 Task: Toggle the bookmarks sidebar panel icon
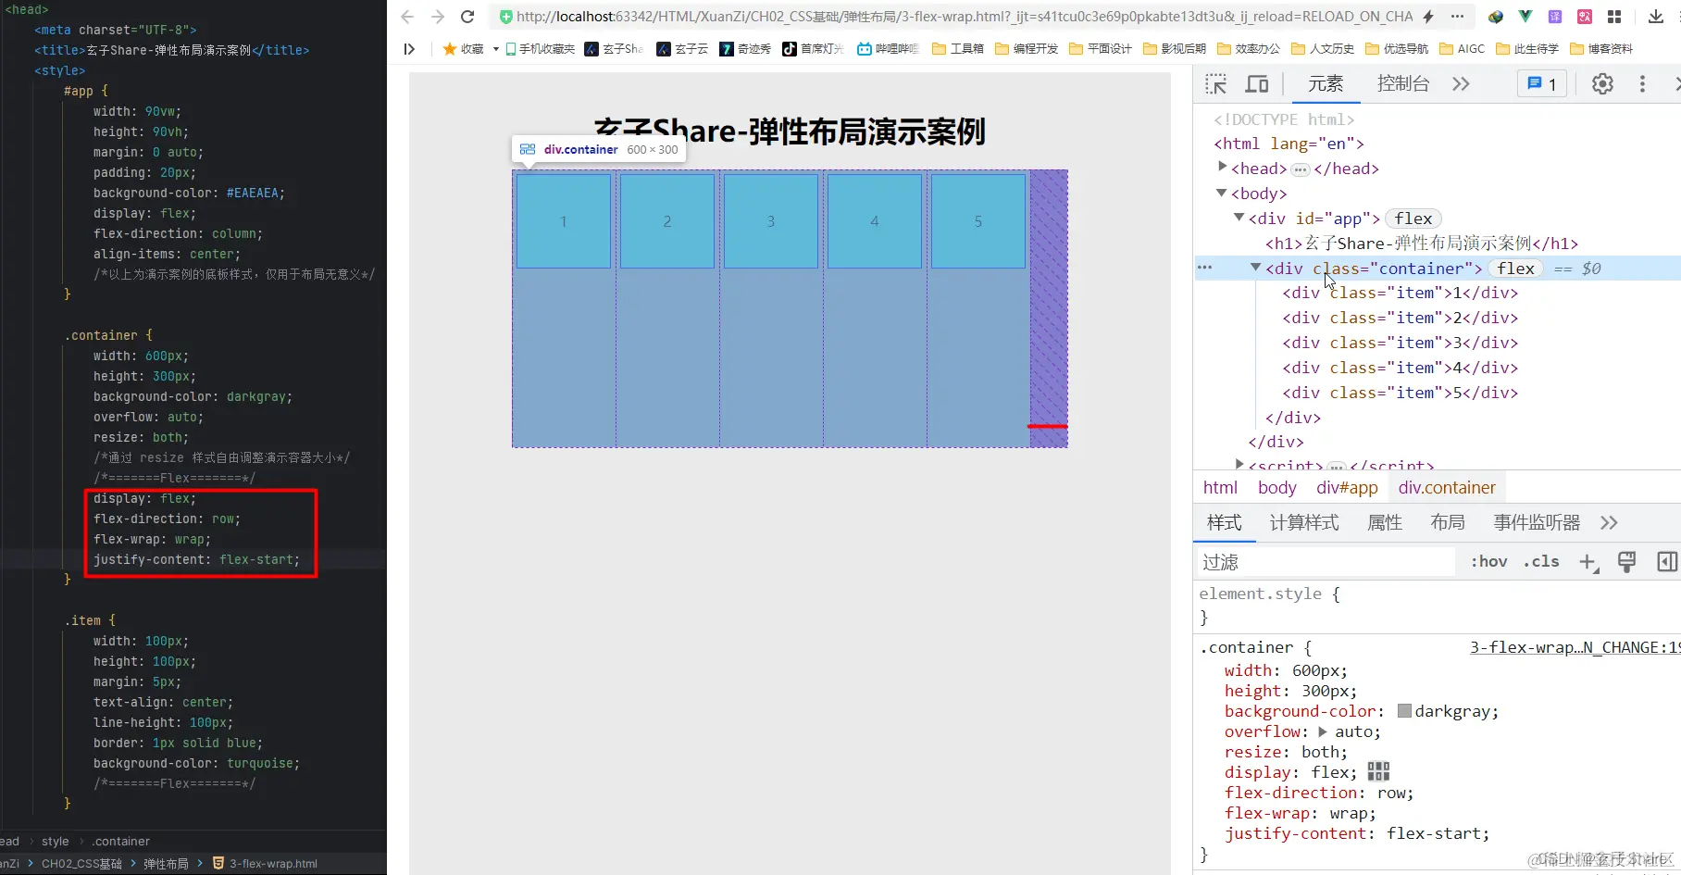tap(409, 49)
